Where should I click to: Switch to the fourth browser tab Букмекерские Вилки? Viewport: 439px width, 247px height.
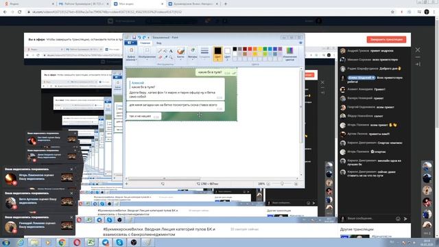tap(193, 4)
